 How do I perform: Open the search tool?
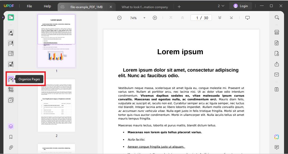[276, 17]
